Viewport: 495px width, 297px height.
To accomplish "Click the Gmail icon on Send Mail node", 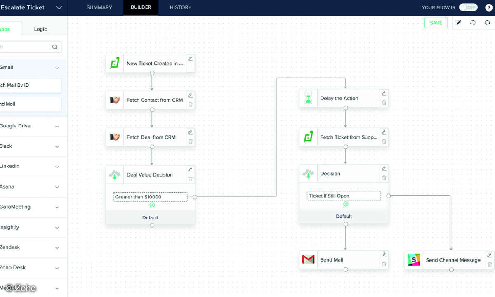I will 308,259.
